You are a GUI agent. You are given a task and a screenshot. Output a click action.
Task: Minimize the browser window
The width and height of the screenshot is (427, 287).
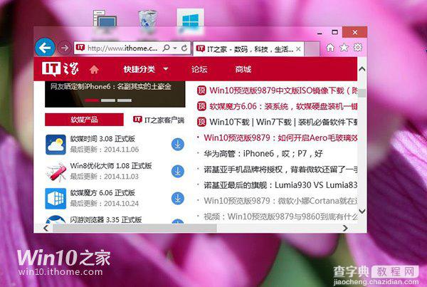pyautogui.click(x=320, y=33)
